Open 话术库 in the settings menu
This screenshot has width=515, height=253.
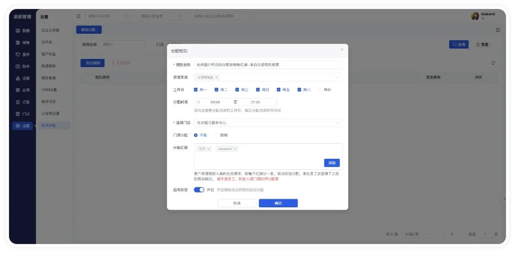tap(46, 42)
